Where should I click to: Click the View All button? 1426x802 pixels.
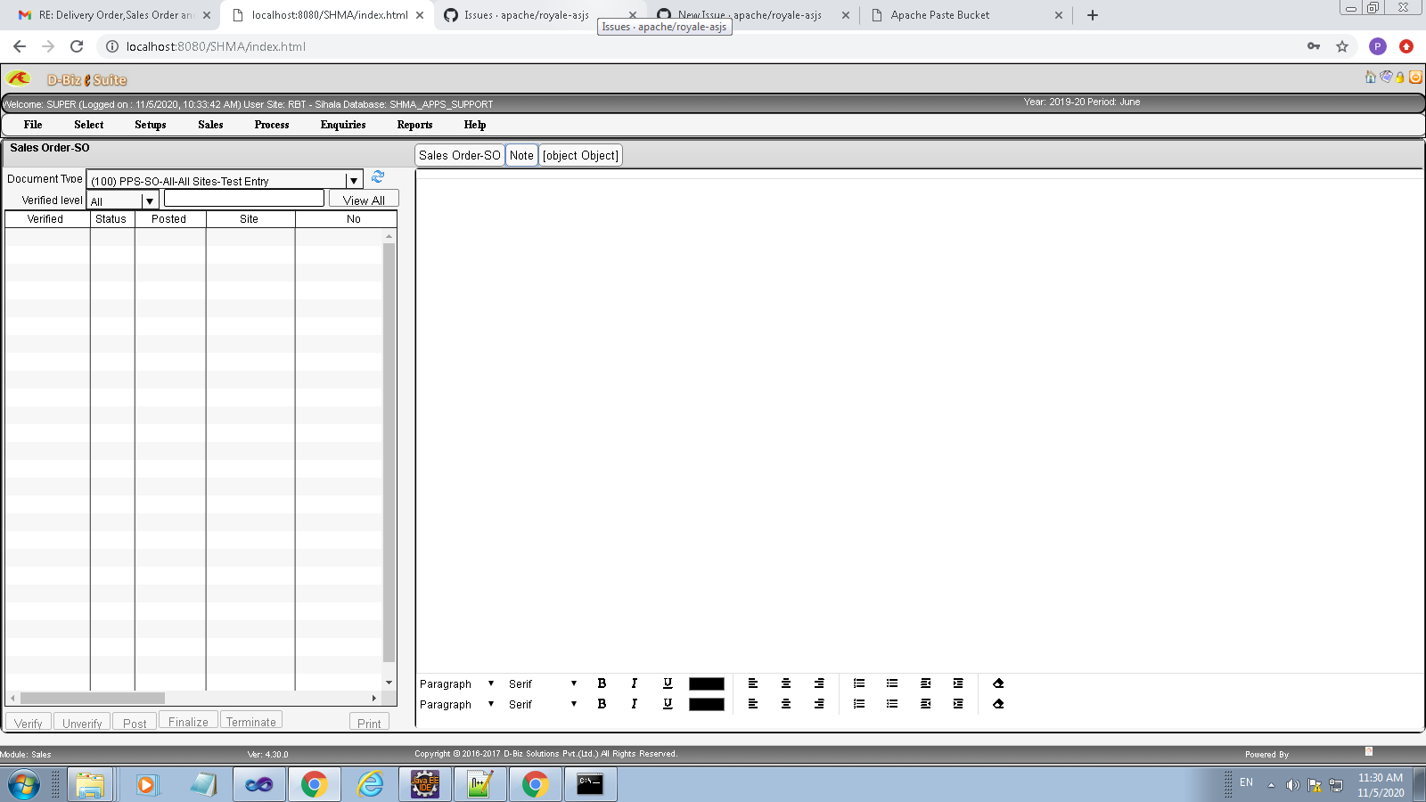point(363,199)
